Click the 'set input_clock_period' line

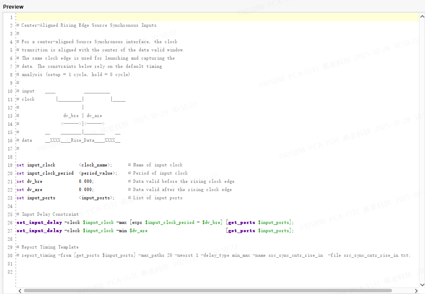(x=45, y=173)
